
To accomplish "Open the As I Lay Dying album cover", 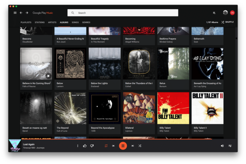I will point(208,63).
